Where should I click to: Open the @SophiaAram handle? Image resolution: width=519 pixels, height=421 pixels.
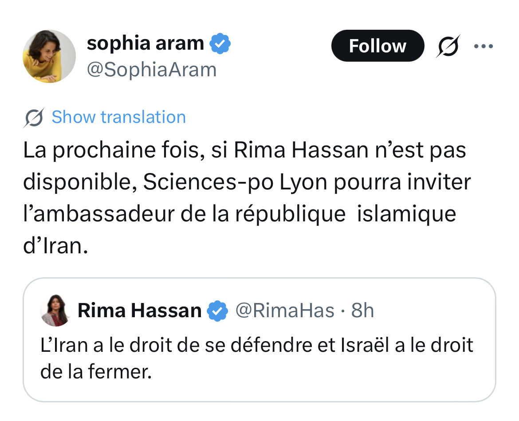(151, 70)
